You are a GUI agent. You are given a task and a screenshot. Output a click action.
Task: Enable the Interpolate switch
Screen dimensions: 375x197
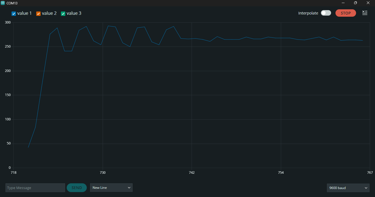[x=326, y=13]
